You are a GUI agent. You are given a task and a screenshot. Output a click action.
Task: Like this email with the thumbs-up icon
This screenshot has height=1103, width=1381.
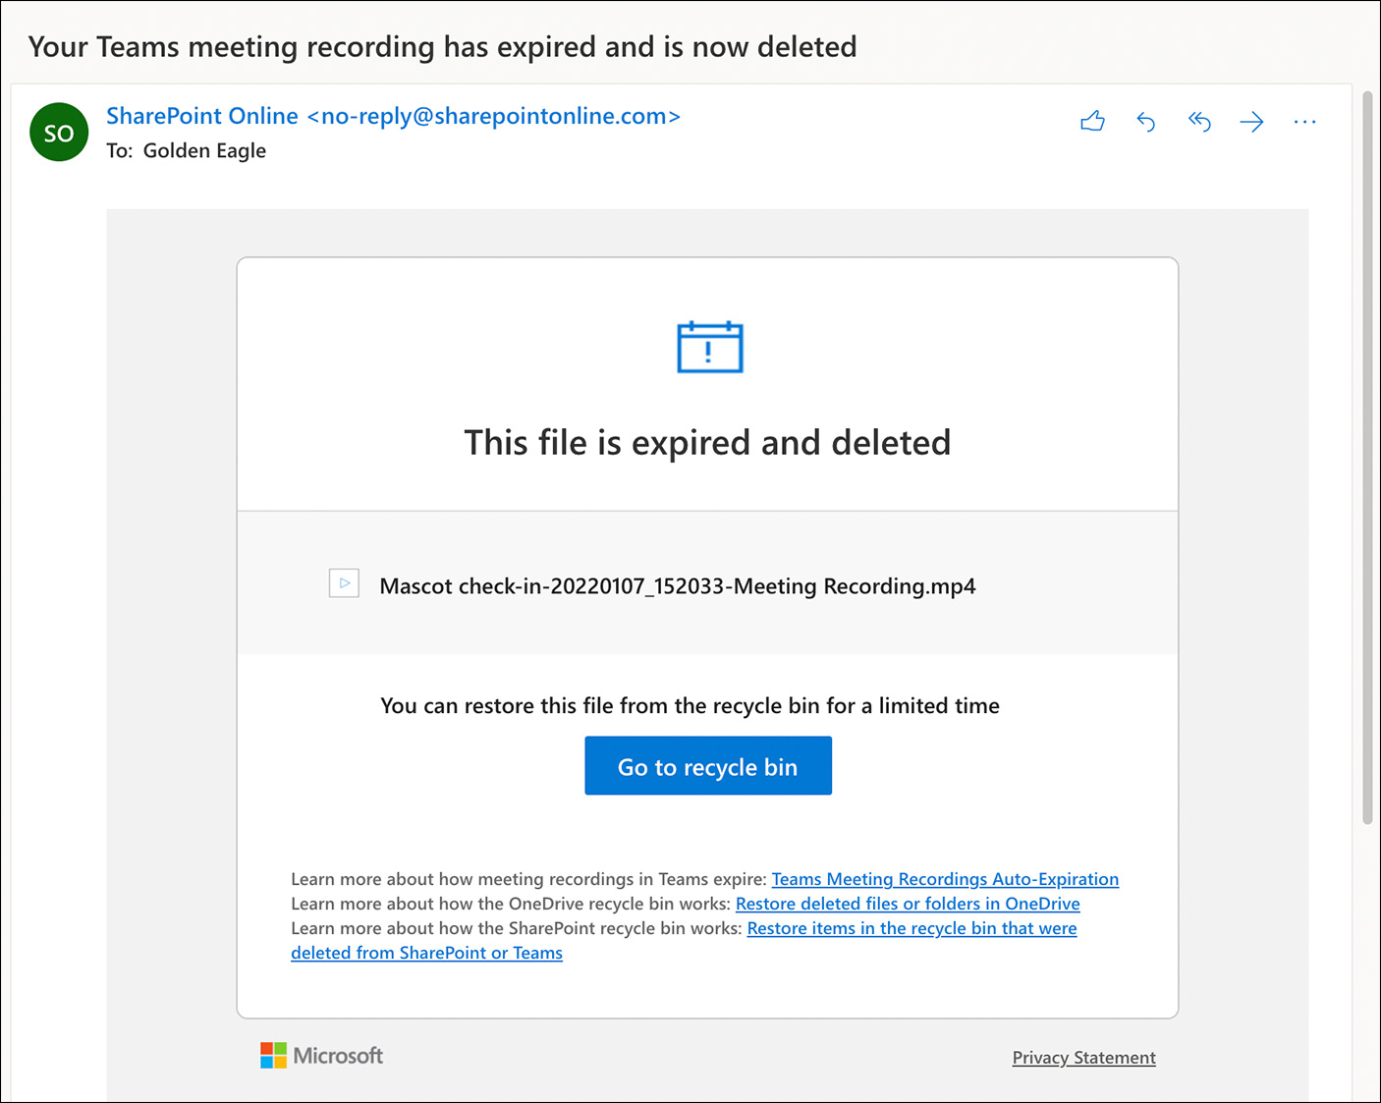point(1092,121)
